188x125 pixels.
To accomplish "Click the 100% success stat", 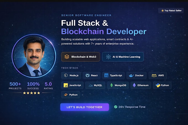I will tap(33, 86).
